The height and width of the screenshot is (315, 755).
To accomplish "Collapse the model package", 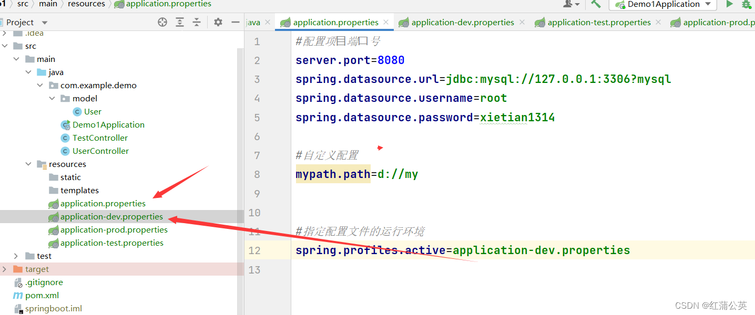I will click(x=52, y=99).
